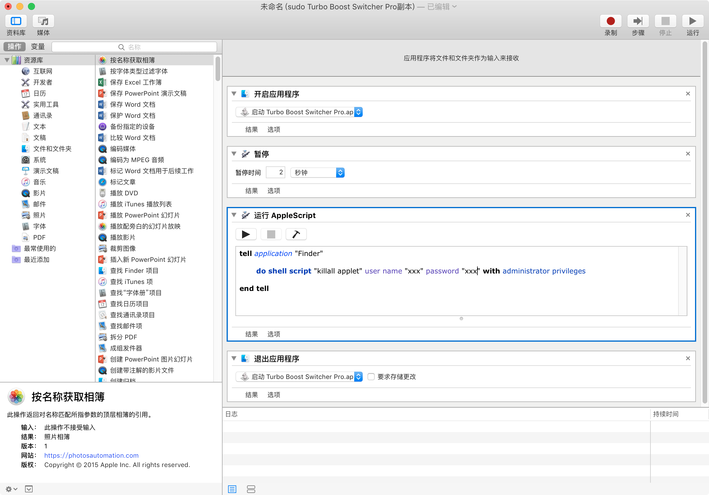Click the actions list scrollbar
Image resolution: width=709 pixels, height=495 pixels.
pyautogui.click(x=218, y=69)
